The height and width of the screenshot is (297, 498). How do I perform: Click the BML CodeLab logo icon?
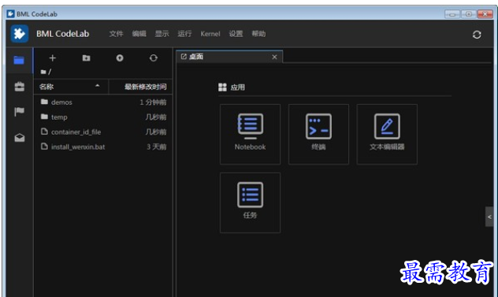[20, 34]
